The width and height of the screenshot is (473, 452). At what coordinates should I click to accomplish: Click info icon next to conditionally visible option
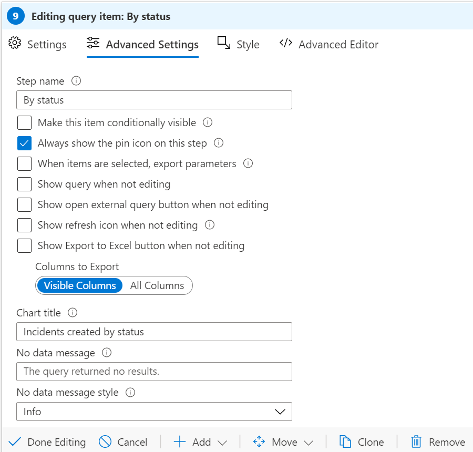tap(208, 122)
